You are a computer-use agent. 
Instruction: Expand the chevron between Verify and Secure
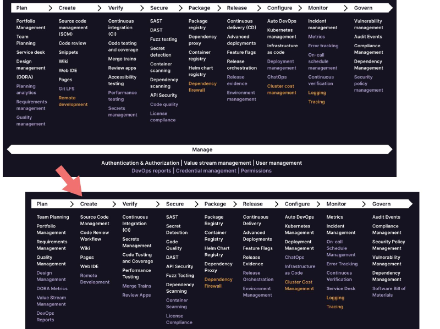click(x=142, y=8)
